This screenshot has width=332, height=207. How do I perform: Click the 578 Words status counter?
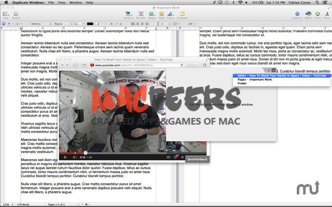[x=23, y=205]
